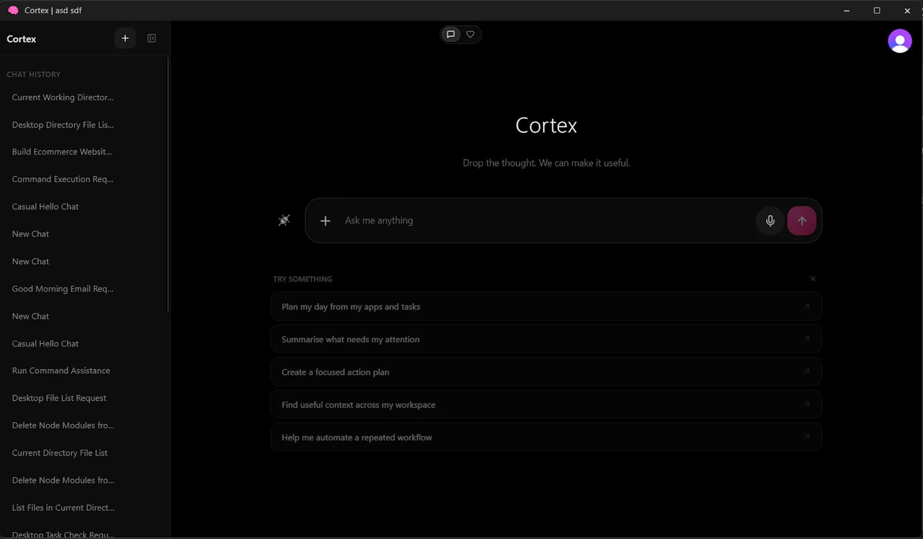This screenshot has height=539, width=923.
Task: Select Find useful context across my workspace
Action: [546, 405]
